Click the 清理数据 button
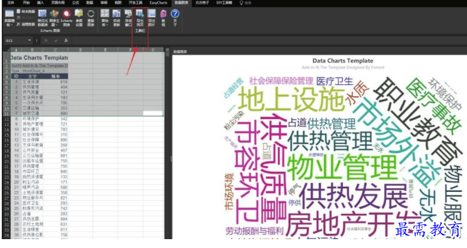Viewport: 467px width, 248px height. point(27,24)
